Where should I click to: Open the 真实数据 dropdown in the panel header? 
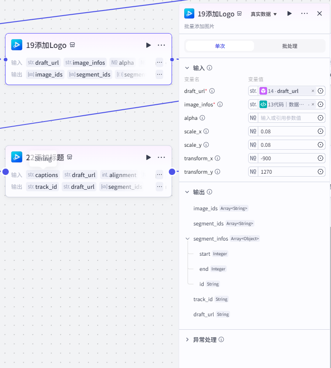pyautogui.click(x=264, y=14)
